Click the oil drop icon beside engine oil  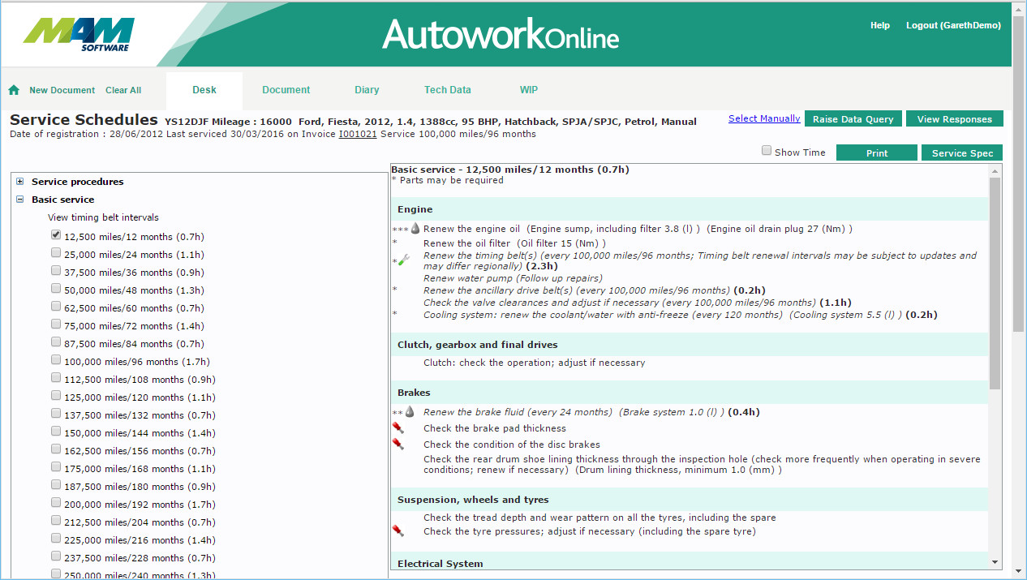[x=415, y=229]
